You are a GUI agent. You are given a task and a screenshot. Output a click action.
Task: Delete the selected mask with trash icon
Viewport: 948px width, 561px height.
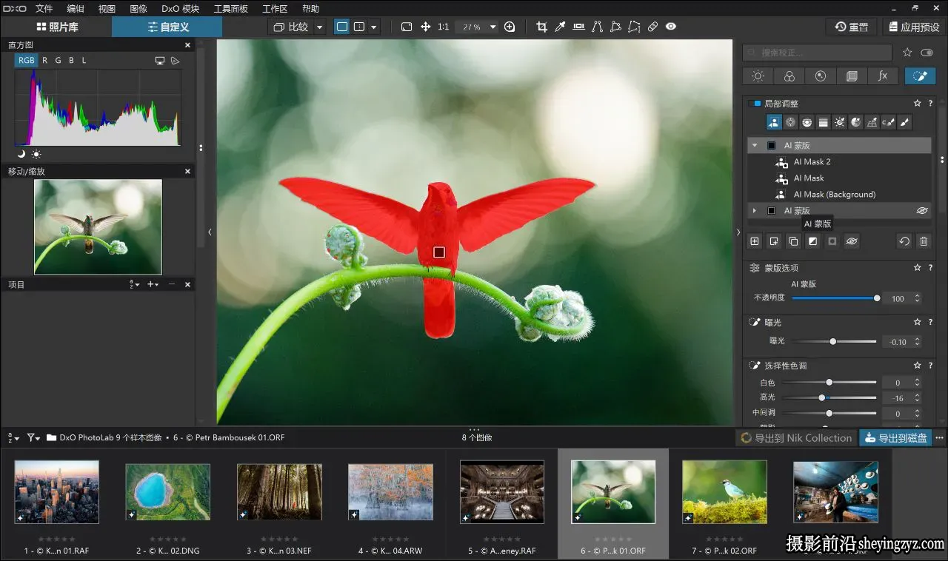click(924, 241)
